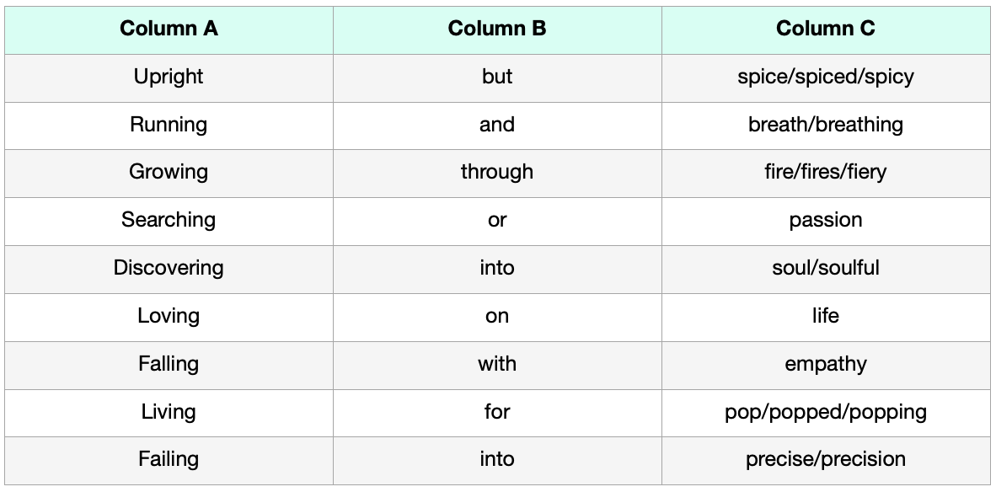Click the Failing cell in Column A
Screen dimensions: 996x492
pos(169,461)
